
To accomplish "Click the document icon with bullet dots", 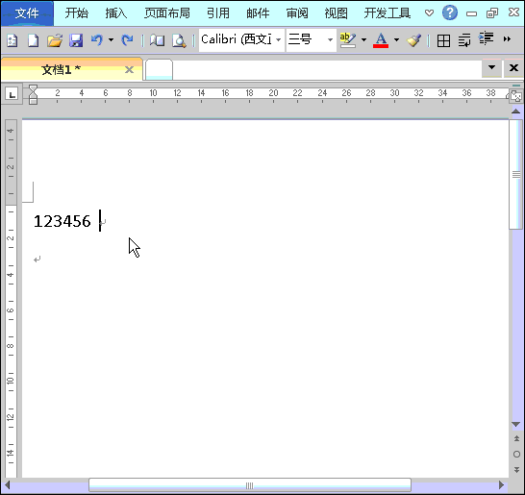I will [x=12, y=40].
